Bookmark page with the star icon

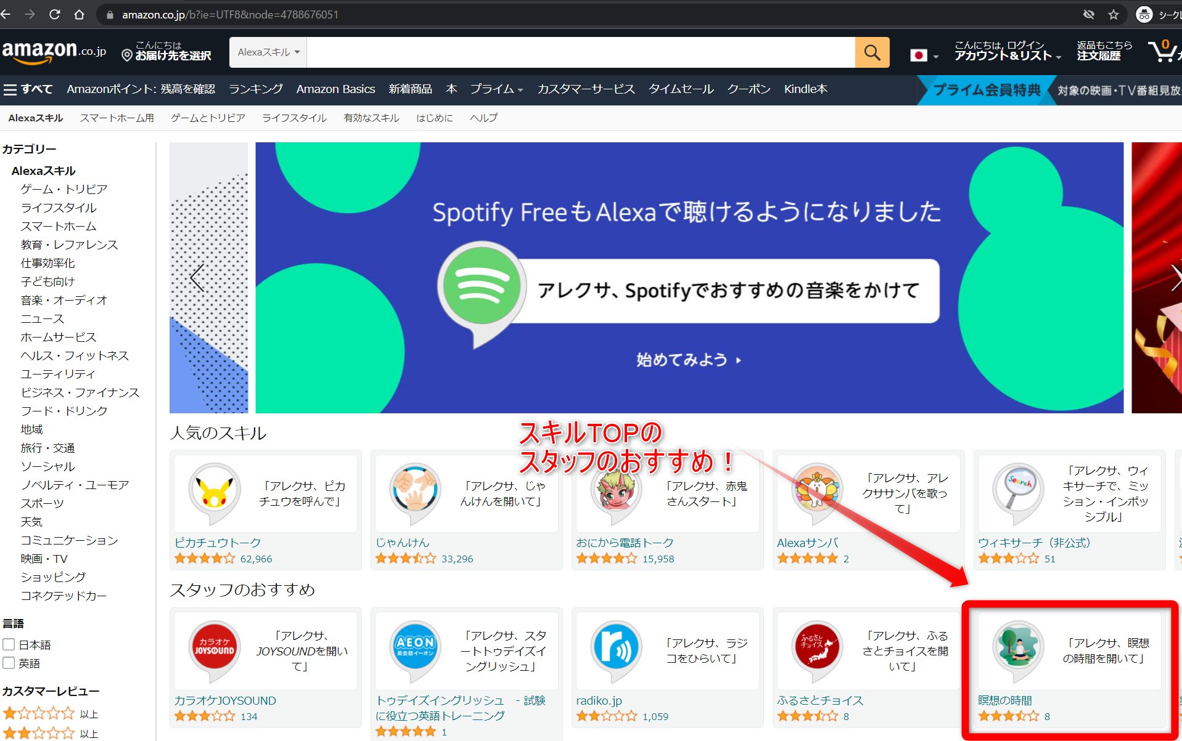click(1113, 14)
